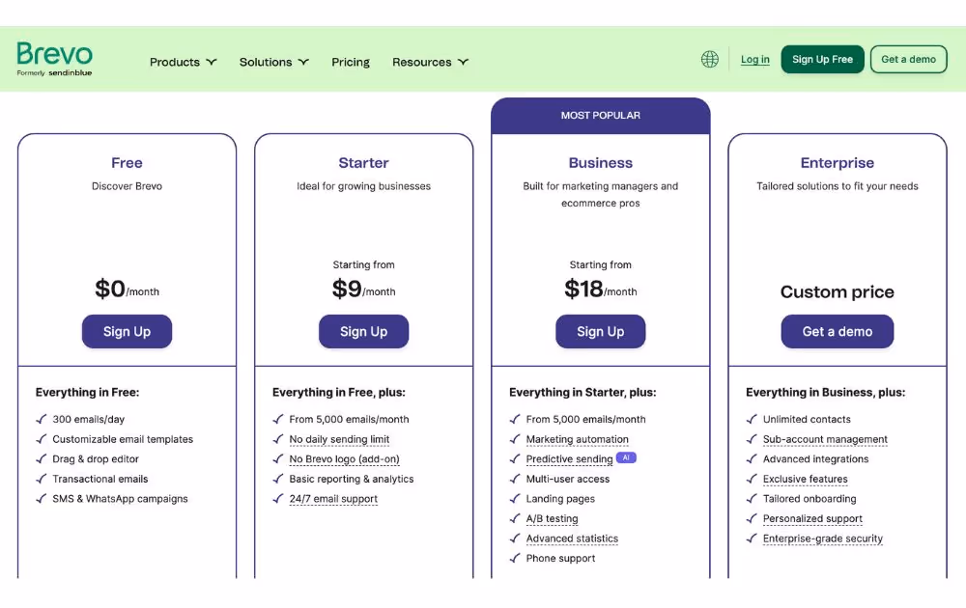The image size is (966, 608).
Task: Click the Sub-account management link
Action: 825,439
